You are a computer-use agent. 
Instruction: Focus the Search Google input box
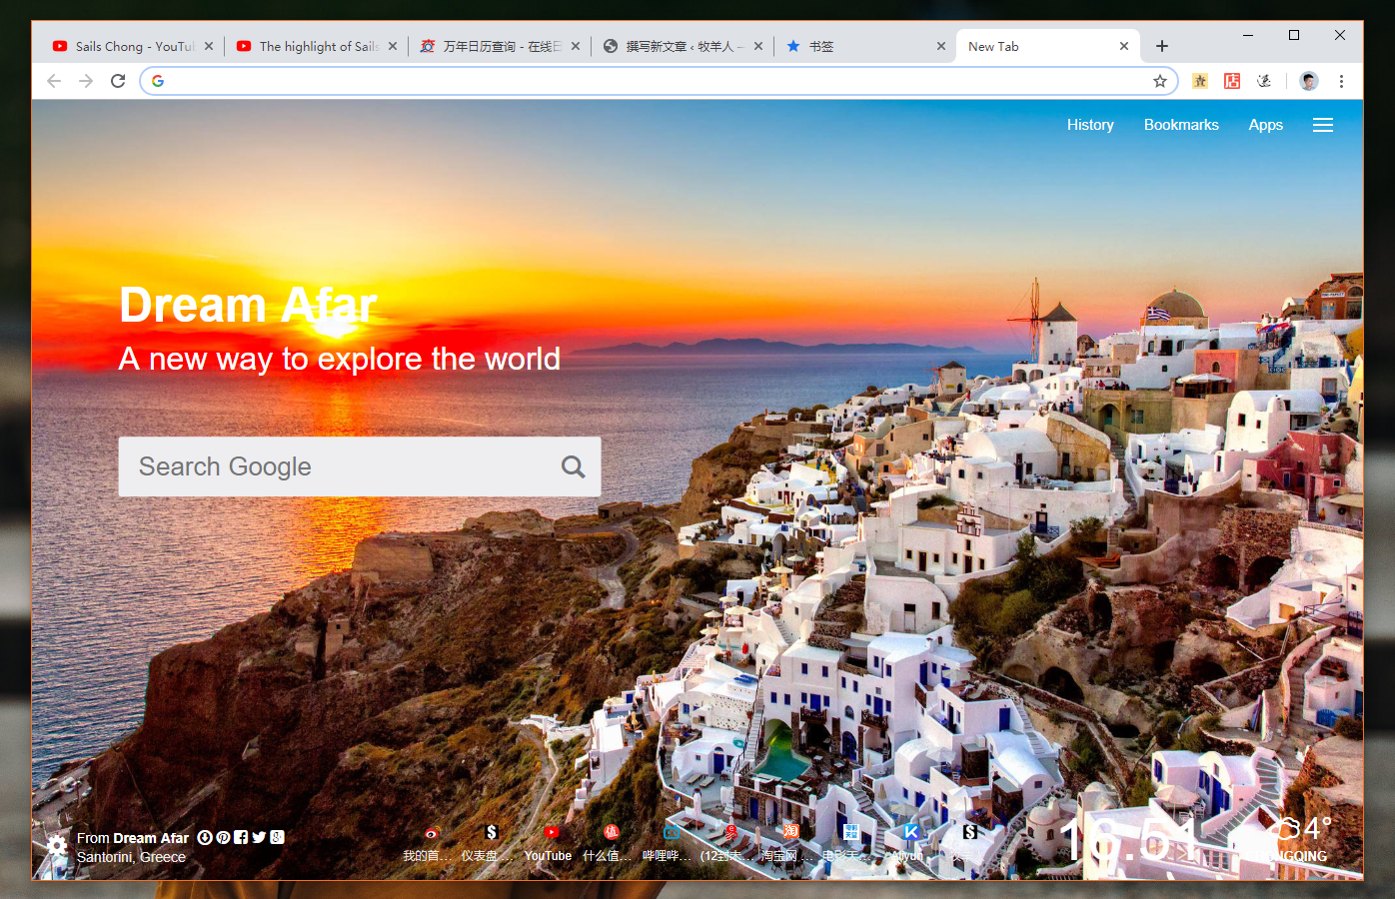pyautogui.click(x=340, y=466)
